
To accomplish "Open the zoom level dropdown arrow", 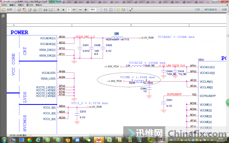I will point(98,10).
